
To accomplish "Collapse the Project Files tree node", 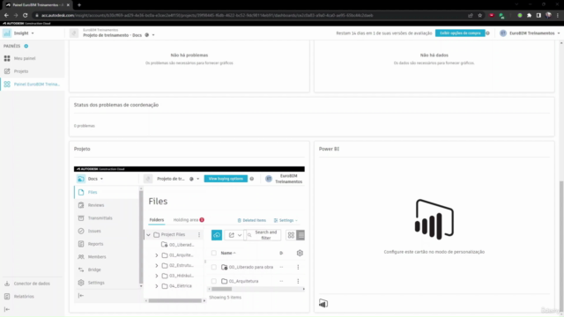I will [148, 235].
